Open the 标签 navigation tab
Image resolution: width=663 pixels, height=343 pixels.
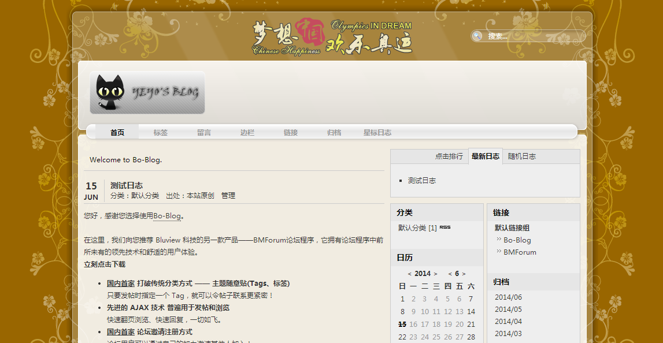tap(161, 132)
